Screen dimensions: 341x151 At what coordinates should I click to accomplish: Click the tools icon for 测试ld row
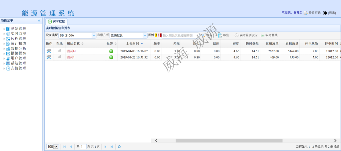tap(49, 51)
